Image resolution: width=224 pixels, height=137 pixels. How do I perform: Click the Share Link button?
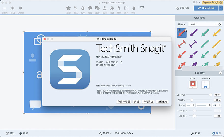(x=206, y=8)
